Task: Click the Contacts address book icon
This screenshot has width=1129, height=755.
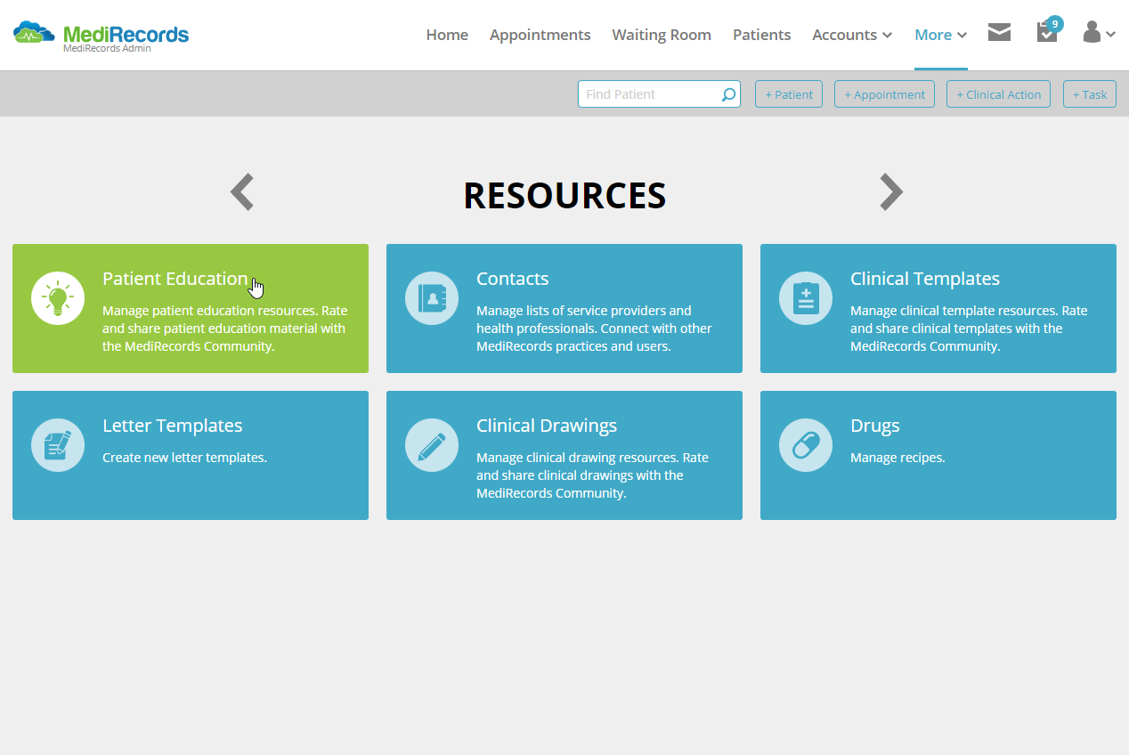Action: coord(432,298)
